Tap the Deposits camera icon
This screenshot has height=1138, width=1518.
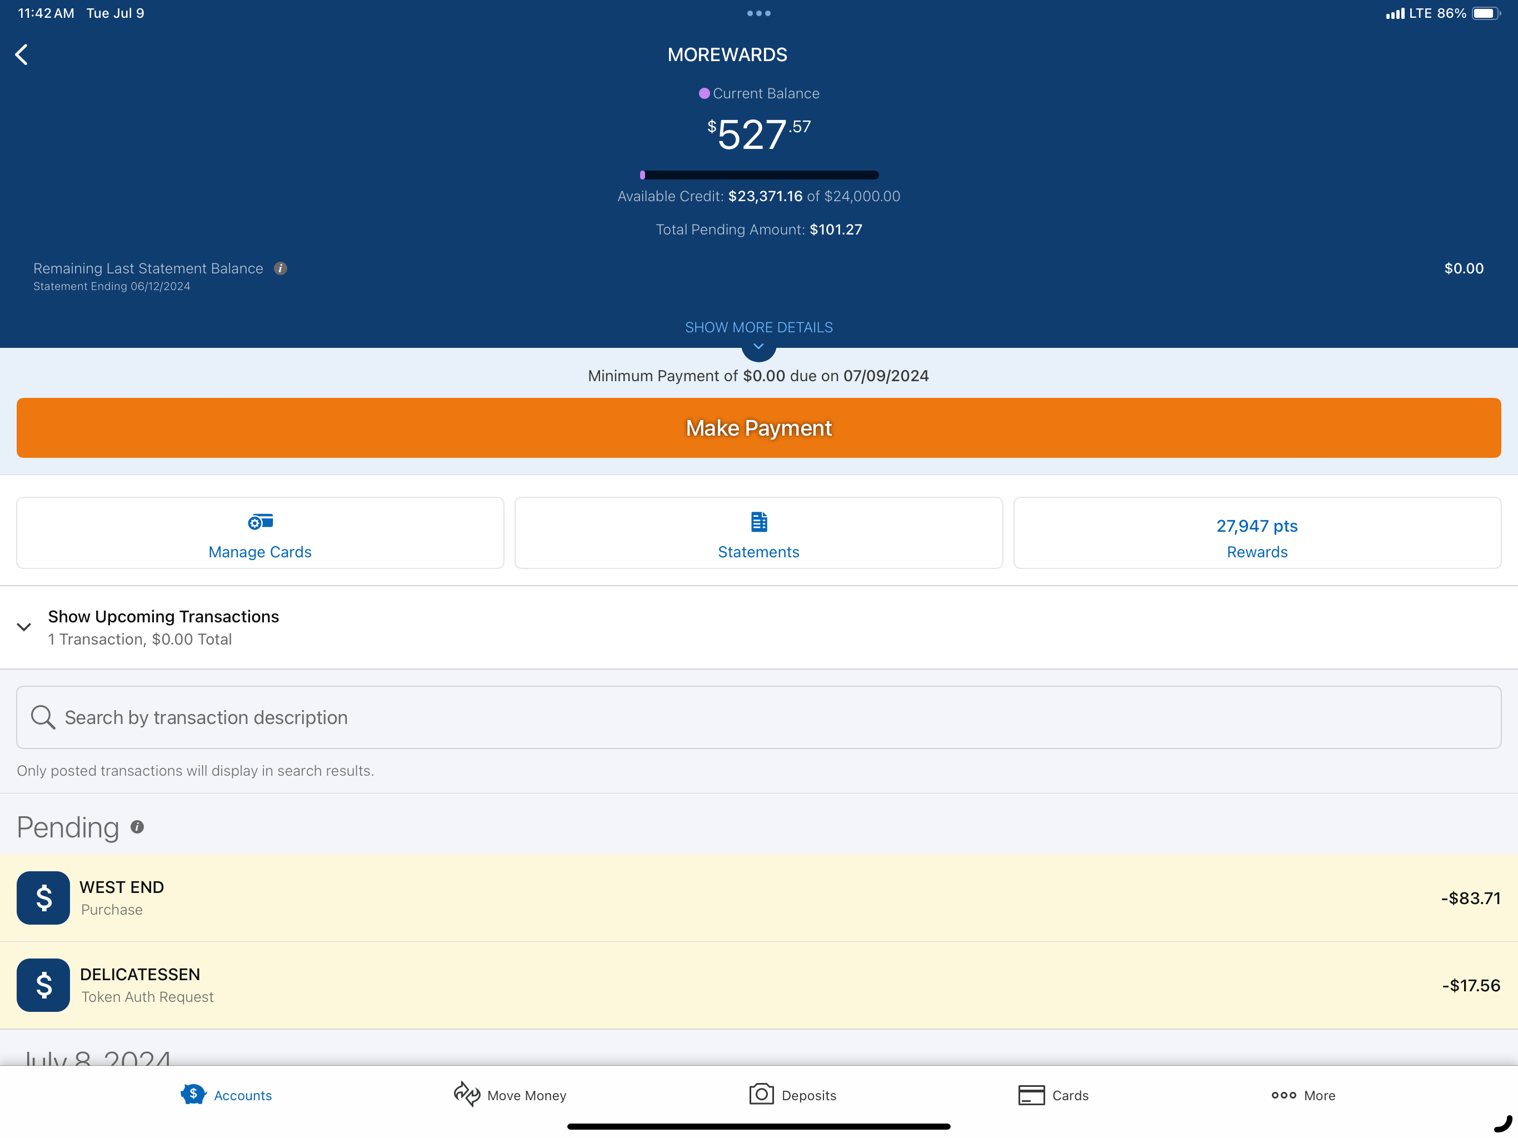point(761,1094)
